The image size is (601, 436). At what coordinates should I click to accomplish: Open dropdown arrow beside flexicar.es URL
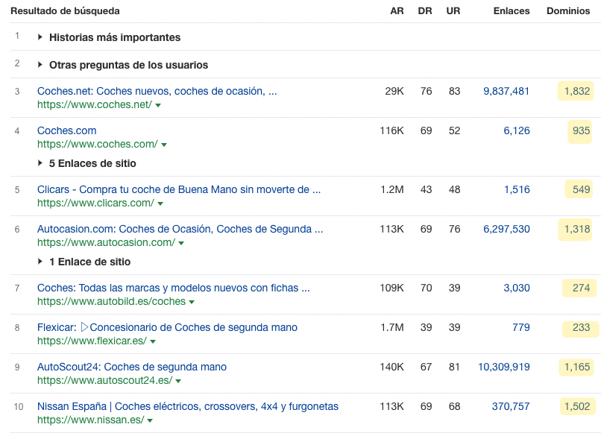[x=153, y=341]
